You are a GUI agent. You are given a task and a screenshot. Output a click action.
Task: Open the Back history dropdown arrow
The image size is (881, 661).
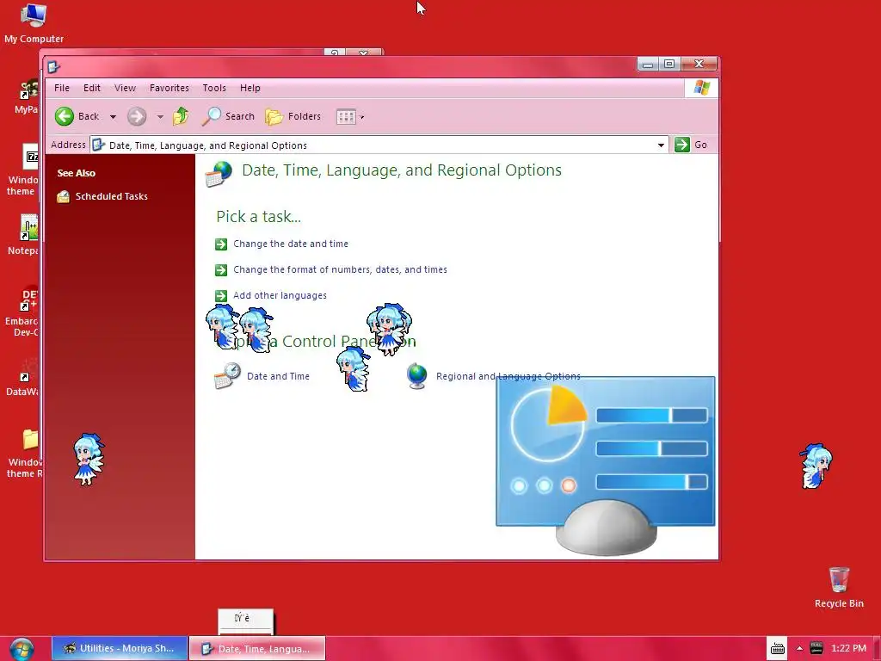(x=113, y=117)
